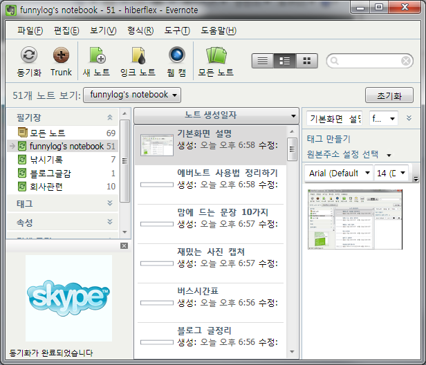Open the font size 14 dropdown
426x365 pixels.
(391, 173)
